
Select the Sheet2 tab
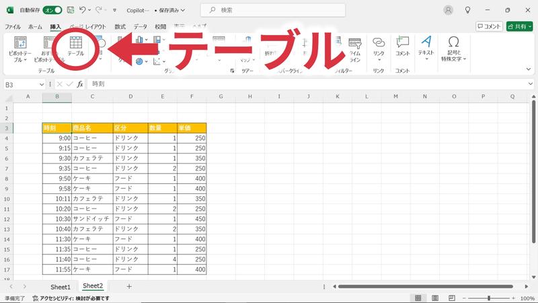[93, 285]
